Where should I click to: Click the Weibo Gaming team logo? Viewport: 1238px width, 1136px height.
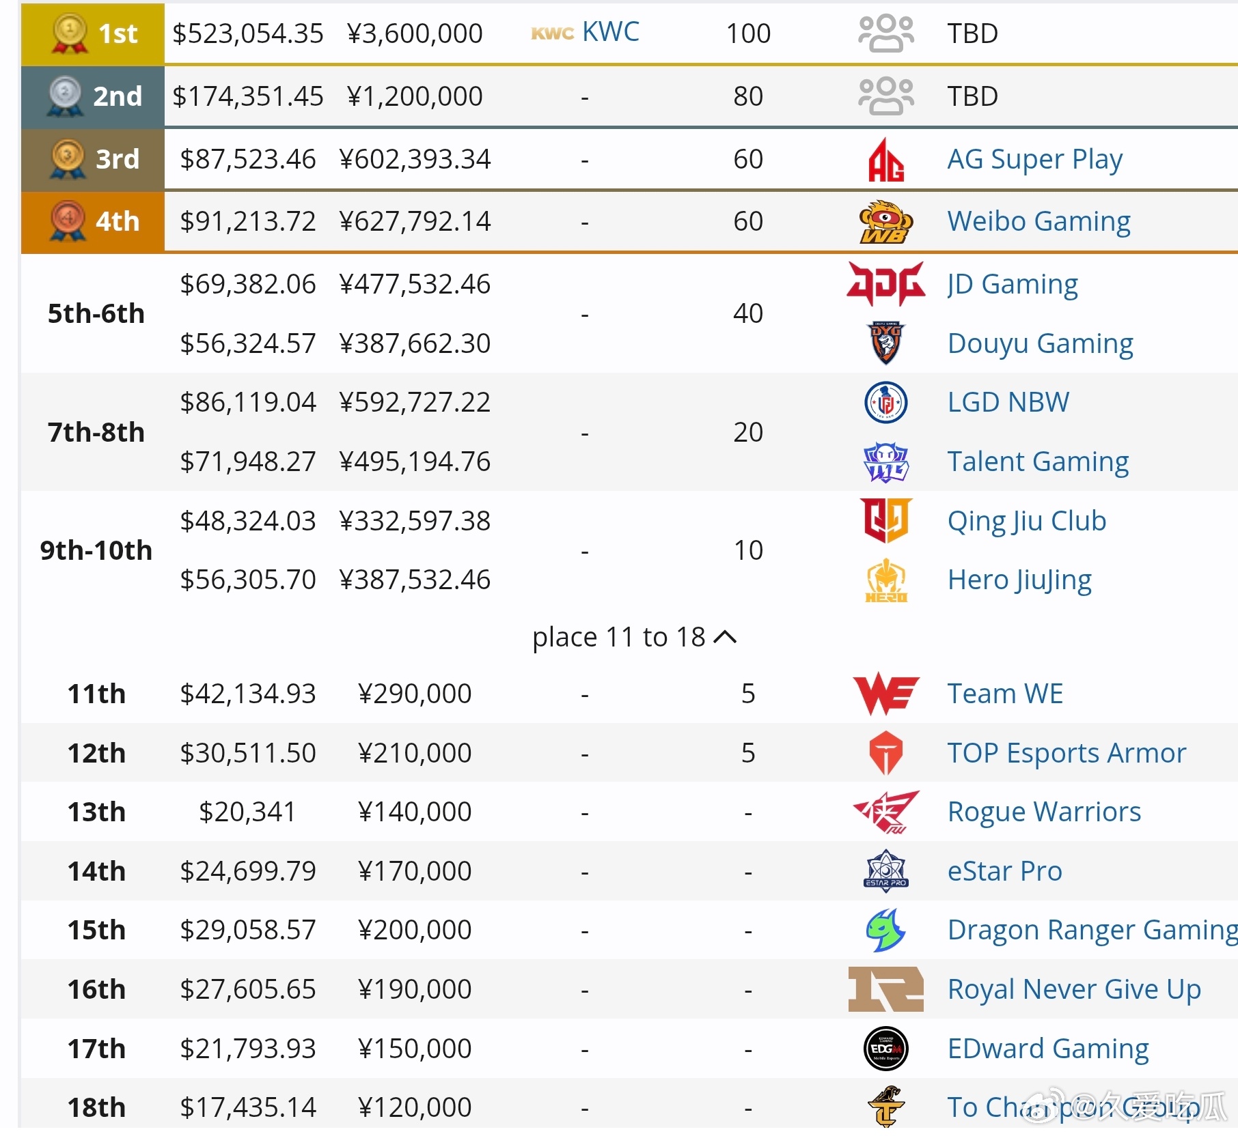(x=886, y=222)
